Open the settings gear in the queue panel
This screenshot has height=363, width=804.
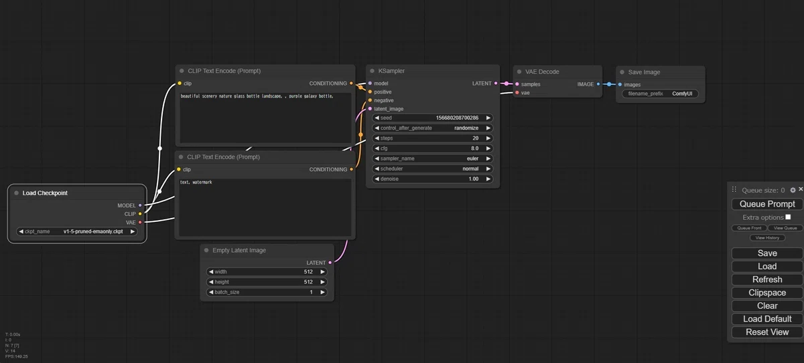[793, 191]
